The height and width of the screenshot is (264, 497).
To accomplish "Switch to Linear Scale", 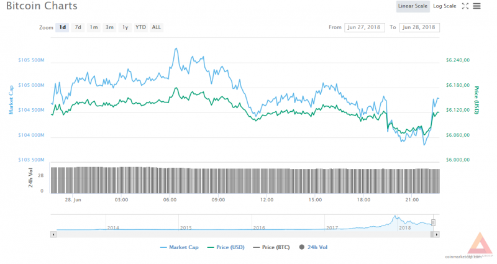I will [413, 6].
